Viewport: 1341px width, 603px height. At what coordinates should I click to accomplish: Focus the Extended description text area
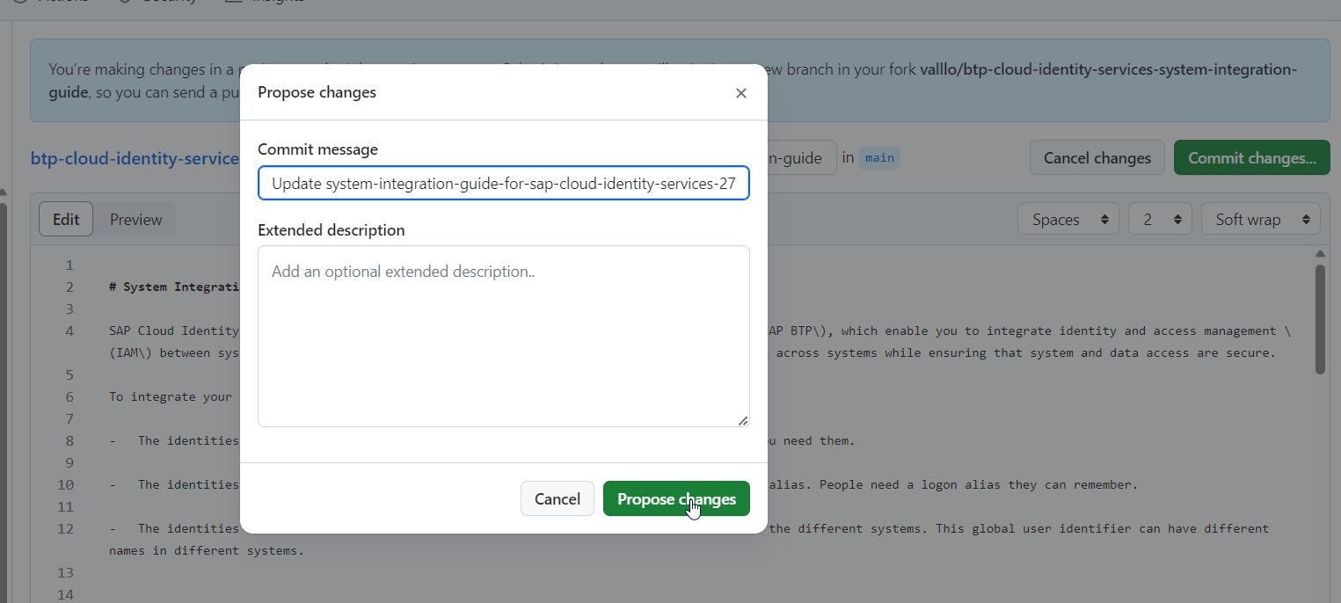coord(503,336)
